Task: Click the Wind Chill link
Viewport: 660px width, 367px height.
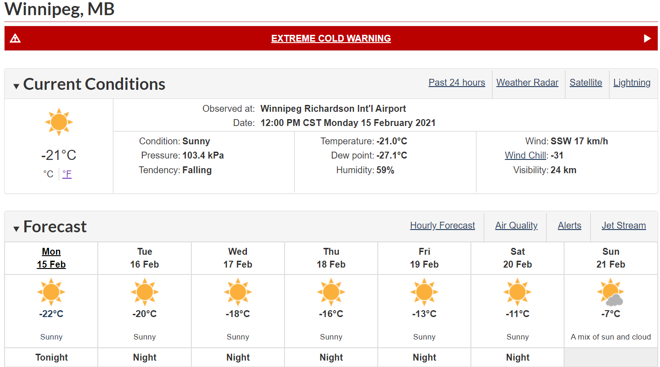Action: pyautogui.click(x=526, y=155)
